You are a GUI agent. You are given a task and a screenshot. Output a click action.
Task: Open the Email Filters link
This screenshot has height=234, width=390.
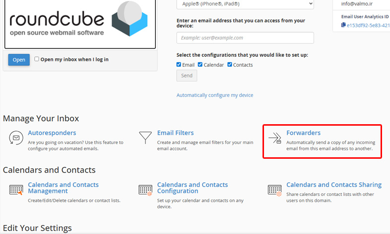(175, 133)
